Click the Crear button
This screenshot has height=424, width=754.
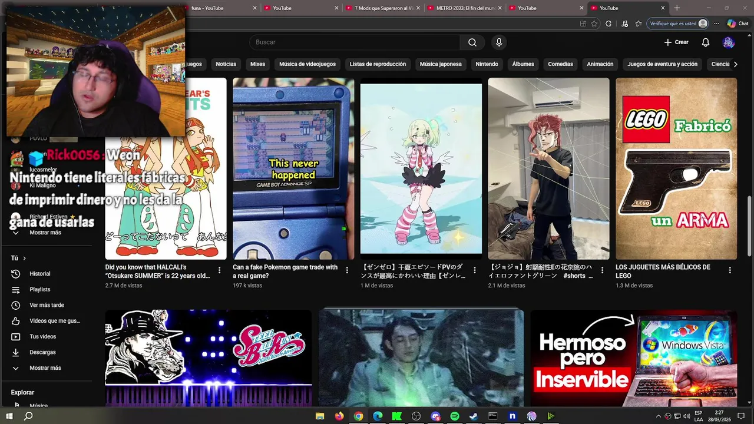[x=676, y=42]
